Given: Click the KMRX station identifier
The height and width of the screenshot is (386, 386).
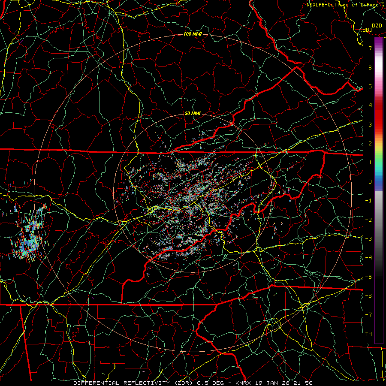Looking at the screenshot, I should point(243,383).
